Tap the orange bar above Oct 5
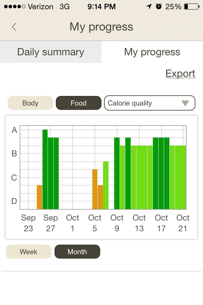This screenshot has width=203, height=305. click(x=94, y=189)
